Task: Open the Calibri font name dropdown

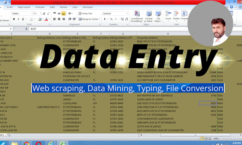Action: pyautogui.click(x=32, y=13)
